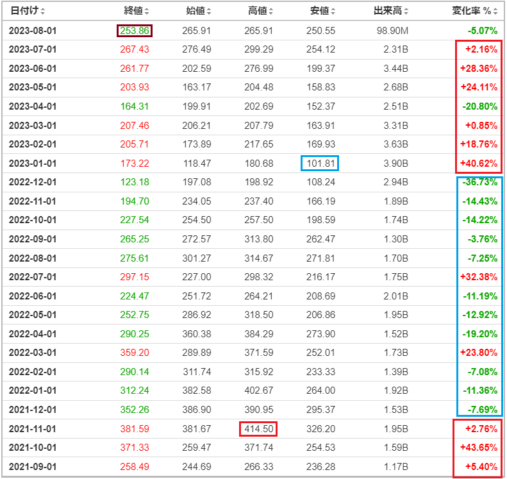Click the low value 101.81
This screenshot has height=479, width=507.
pos(320,164)
